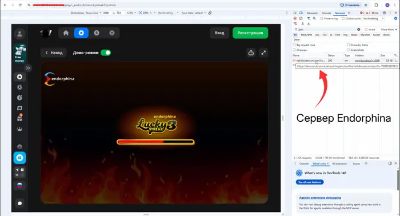Open the Free money promo tile
The width and height of the screenshot is (400, 216).
pos(19,54)
